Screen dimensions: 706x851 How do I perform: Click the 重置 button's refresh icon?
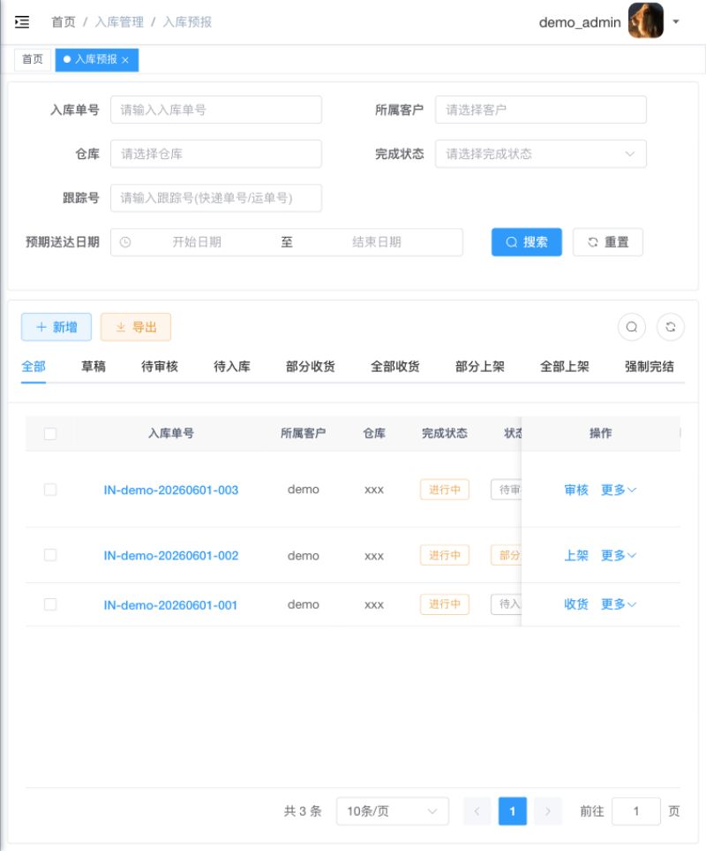(x=593, y=242)
